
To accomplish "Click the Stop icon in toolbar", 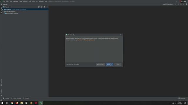I will (183, 4).
